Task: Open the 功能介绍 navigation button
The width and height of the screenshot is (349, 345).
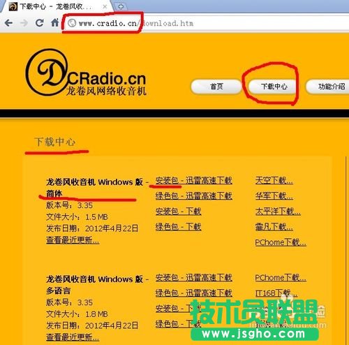Action: tap(328, 87)
